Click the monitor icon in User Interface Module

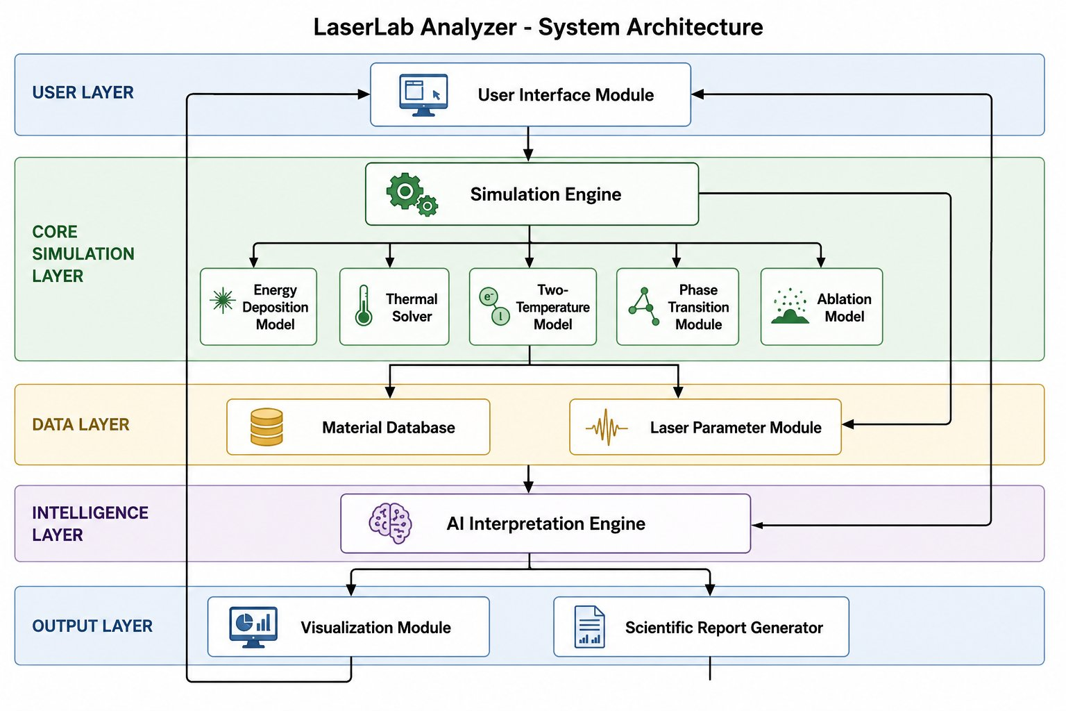click(x=423, y=95)
